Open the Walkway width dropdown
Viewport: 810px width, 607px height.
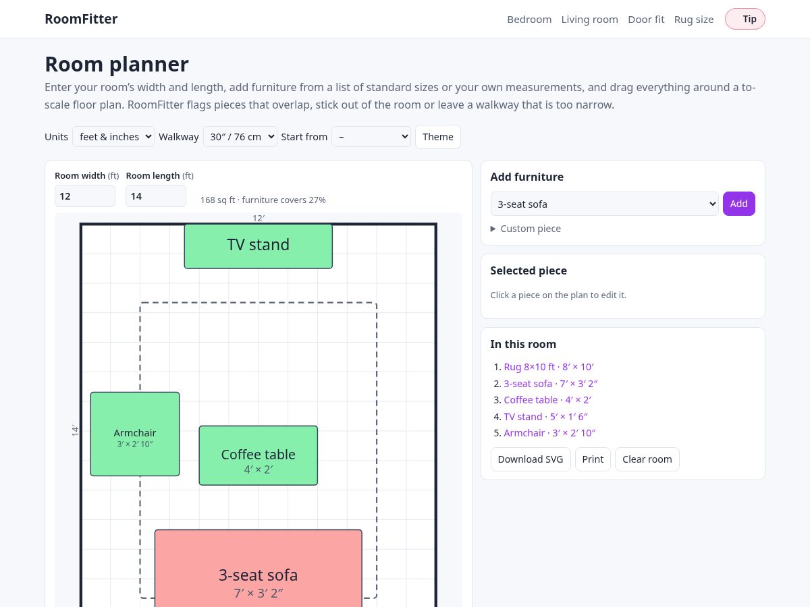pos(240,137)
